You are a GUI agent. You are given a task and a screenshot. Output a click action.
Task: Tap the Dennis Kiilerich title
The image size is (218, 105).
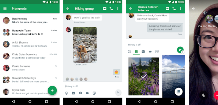[148, 7]
